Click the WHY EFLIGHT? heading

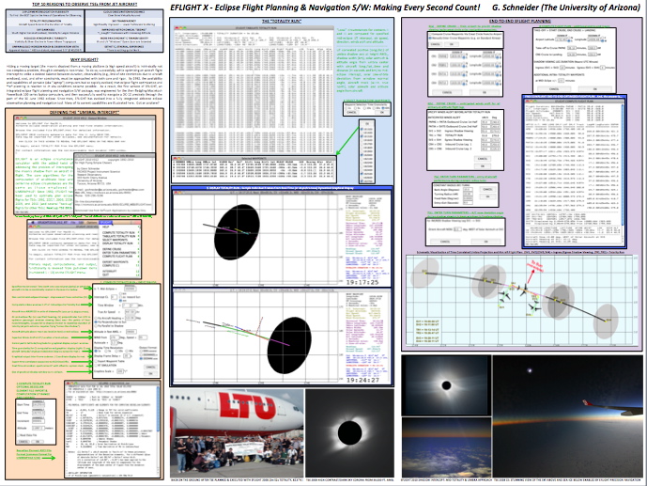[85, 60]
